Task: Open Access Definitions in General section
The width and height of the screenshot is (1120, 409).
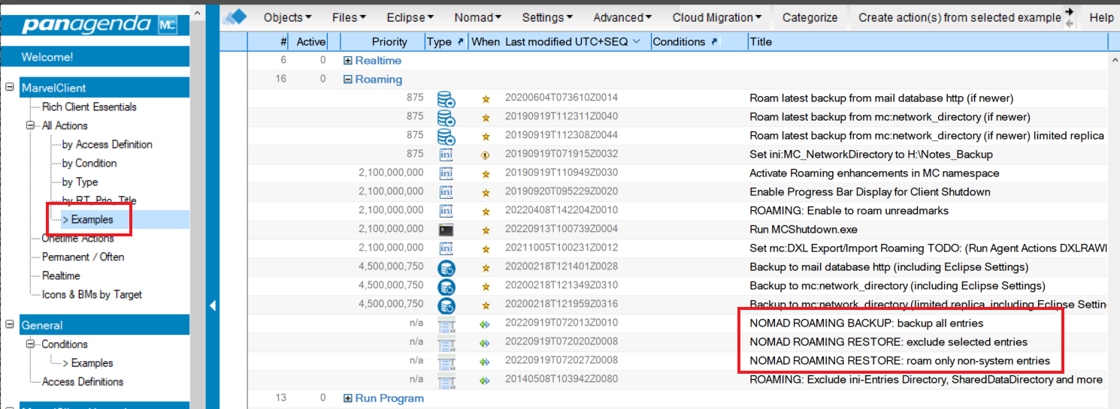Action: coord(83,381)
